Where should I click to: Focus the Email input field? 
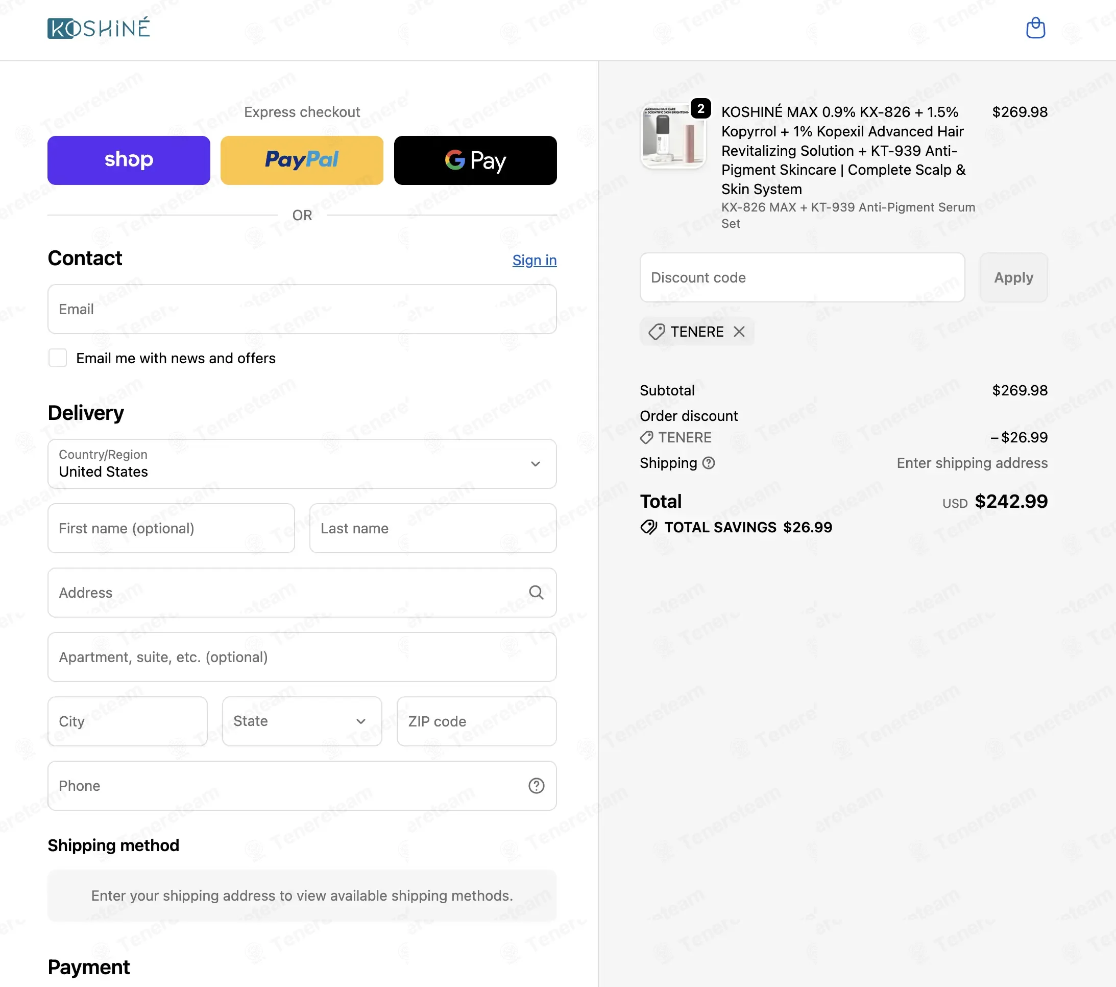click(302, 309)
